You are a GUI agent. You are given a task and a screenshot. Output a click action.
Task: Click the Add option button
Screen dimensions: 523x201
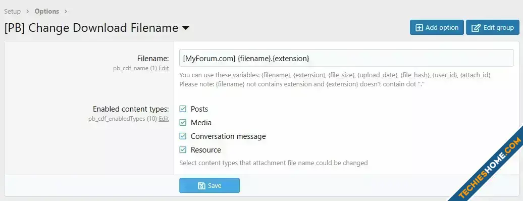437,27
